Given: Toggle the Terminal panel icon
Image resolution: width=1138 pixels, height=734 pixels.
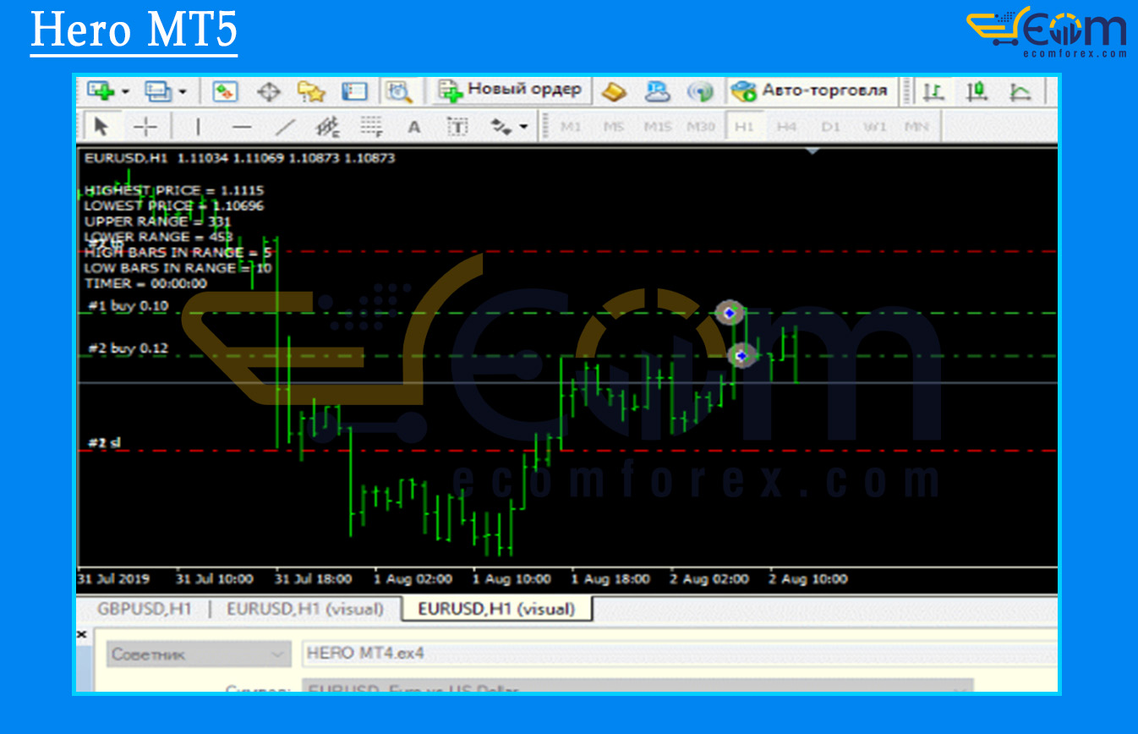Looking at the screenshot, I should [x=354, y=91].
